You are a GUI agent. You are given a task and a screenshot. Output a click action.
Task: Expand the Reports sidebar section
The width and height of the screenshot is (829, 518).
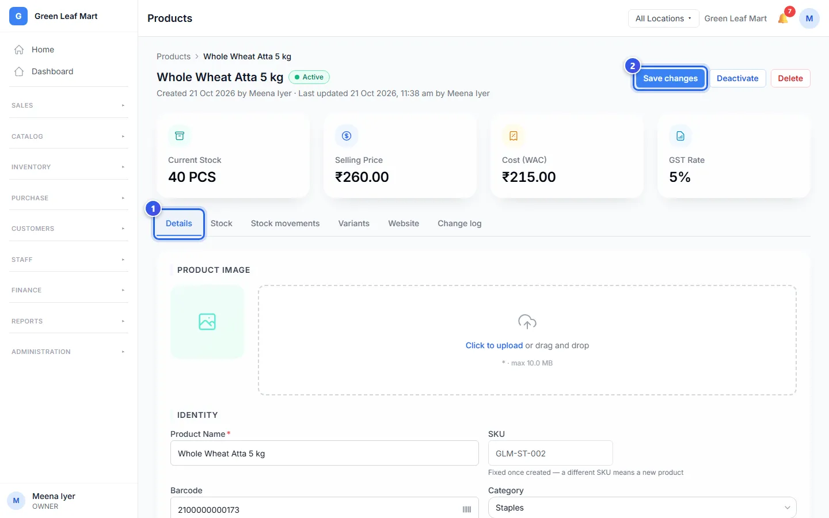point(69,321)
